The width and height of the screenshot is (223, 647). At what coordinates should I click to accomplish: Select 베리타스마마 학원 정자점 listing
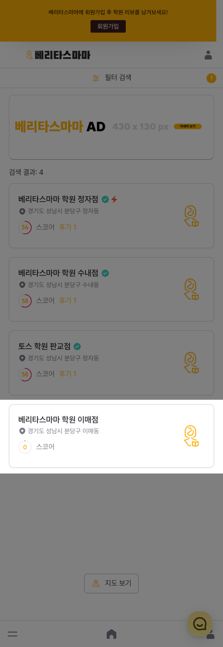point(111,216)
